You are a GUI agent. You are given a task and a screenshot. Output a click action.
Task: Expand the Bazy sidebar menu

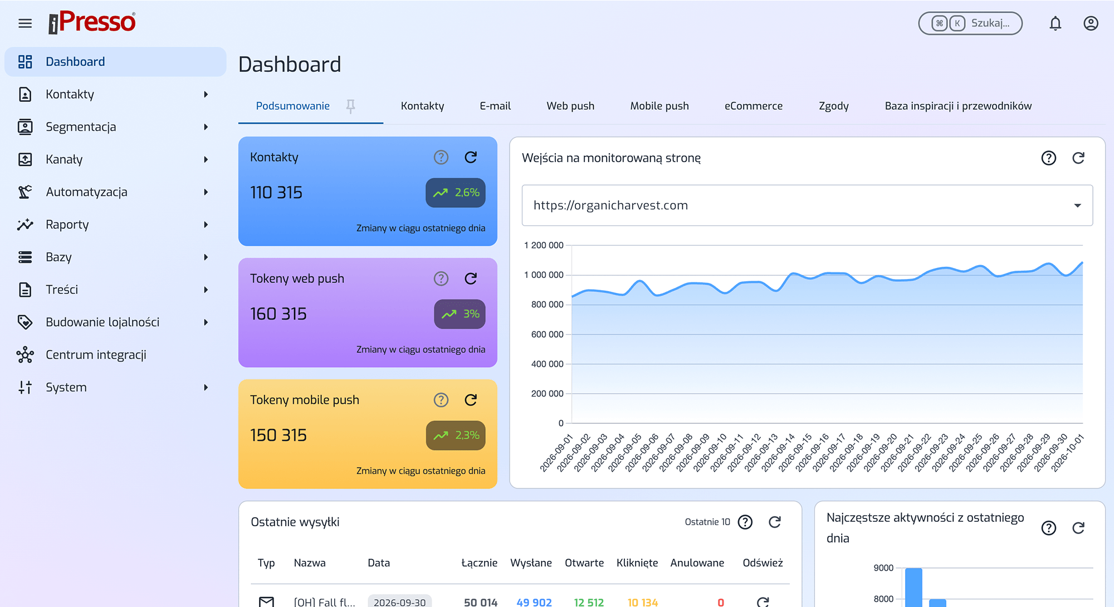point(206,257)
